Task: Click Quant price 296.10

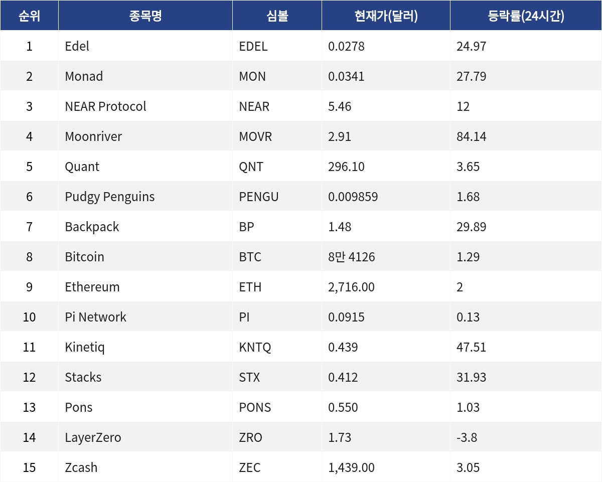Action: (346, 167)
